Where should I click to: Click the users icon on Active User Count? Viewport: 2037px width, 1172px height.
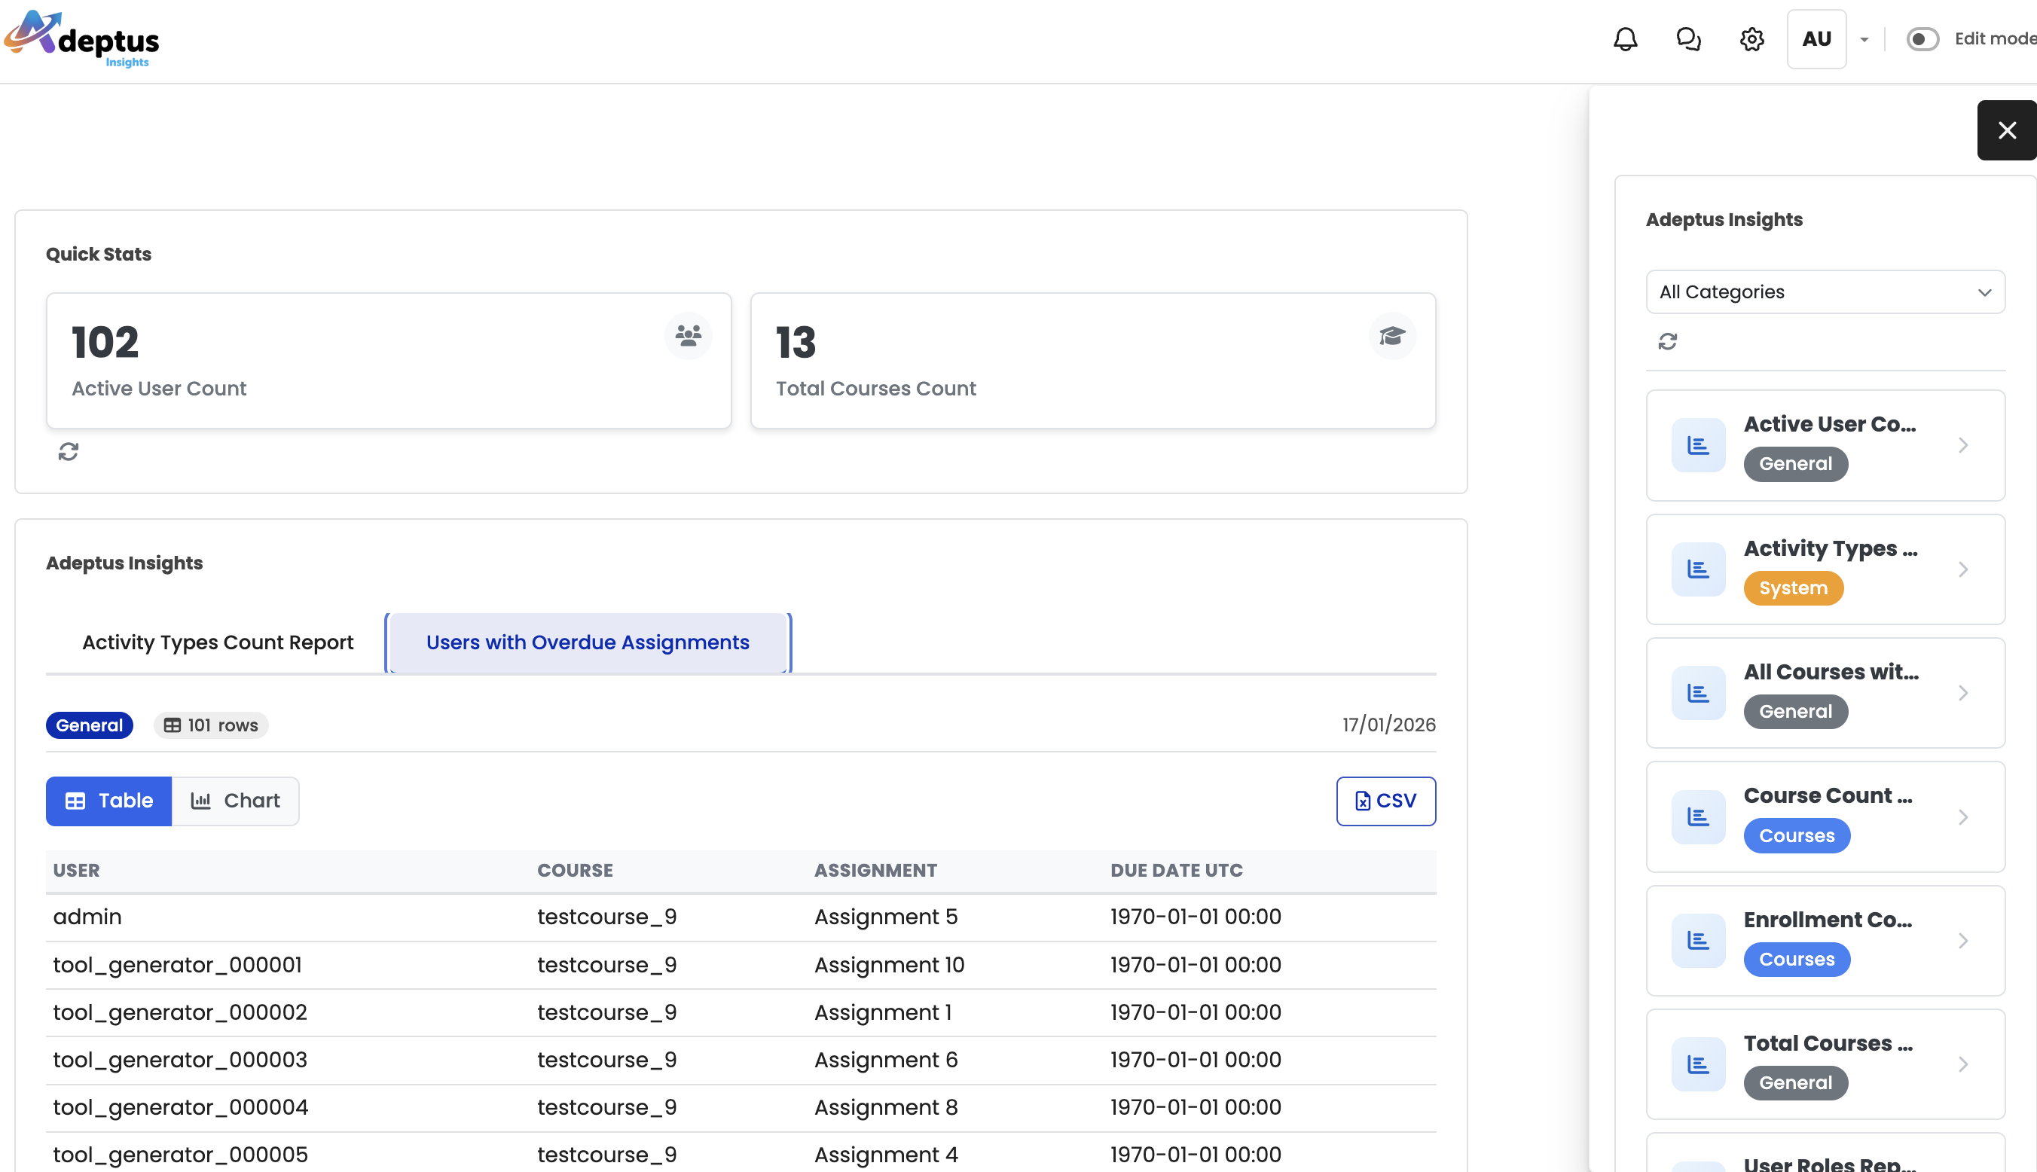(x=687, y=335)
